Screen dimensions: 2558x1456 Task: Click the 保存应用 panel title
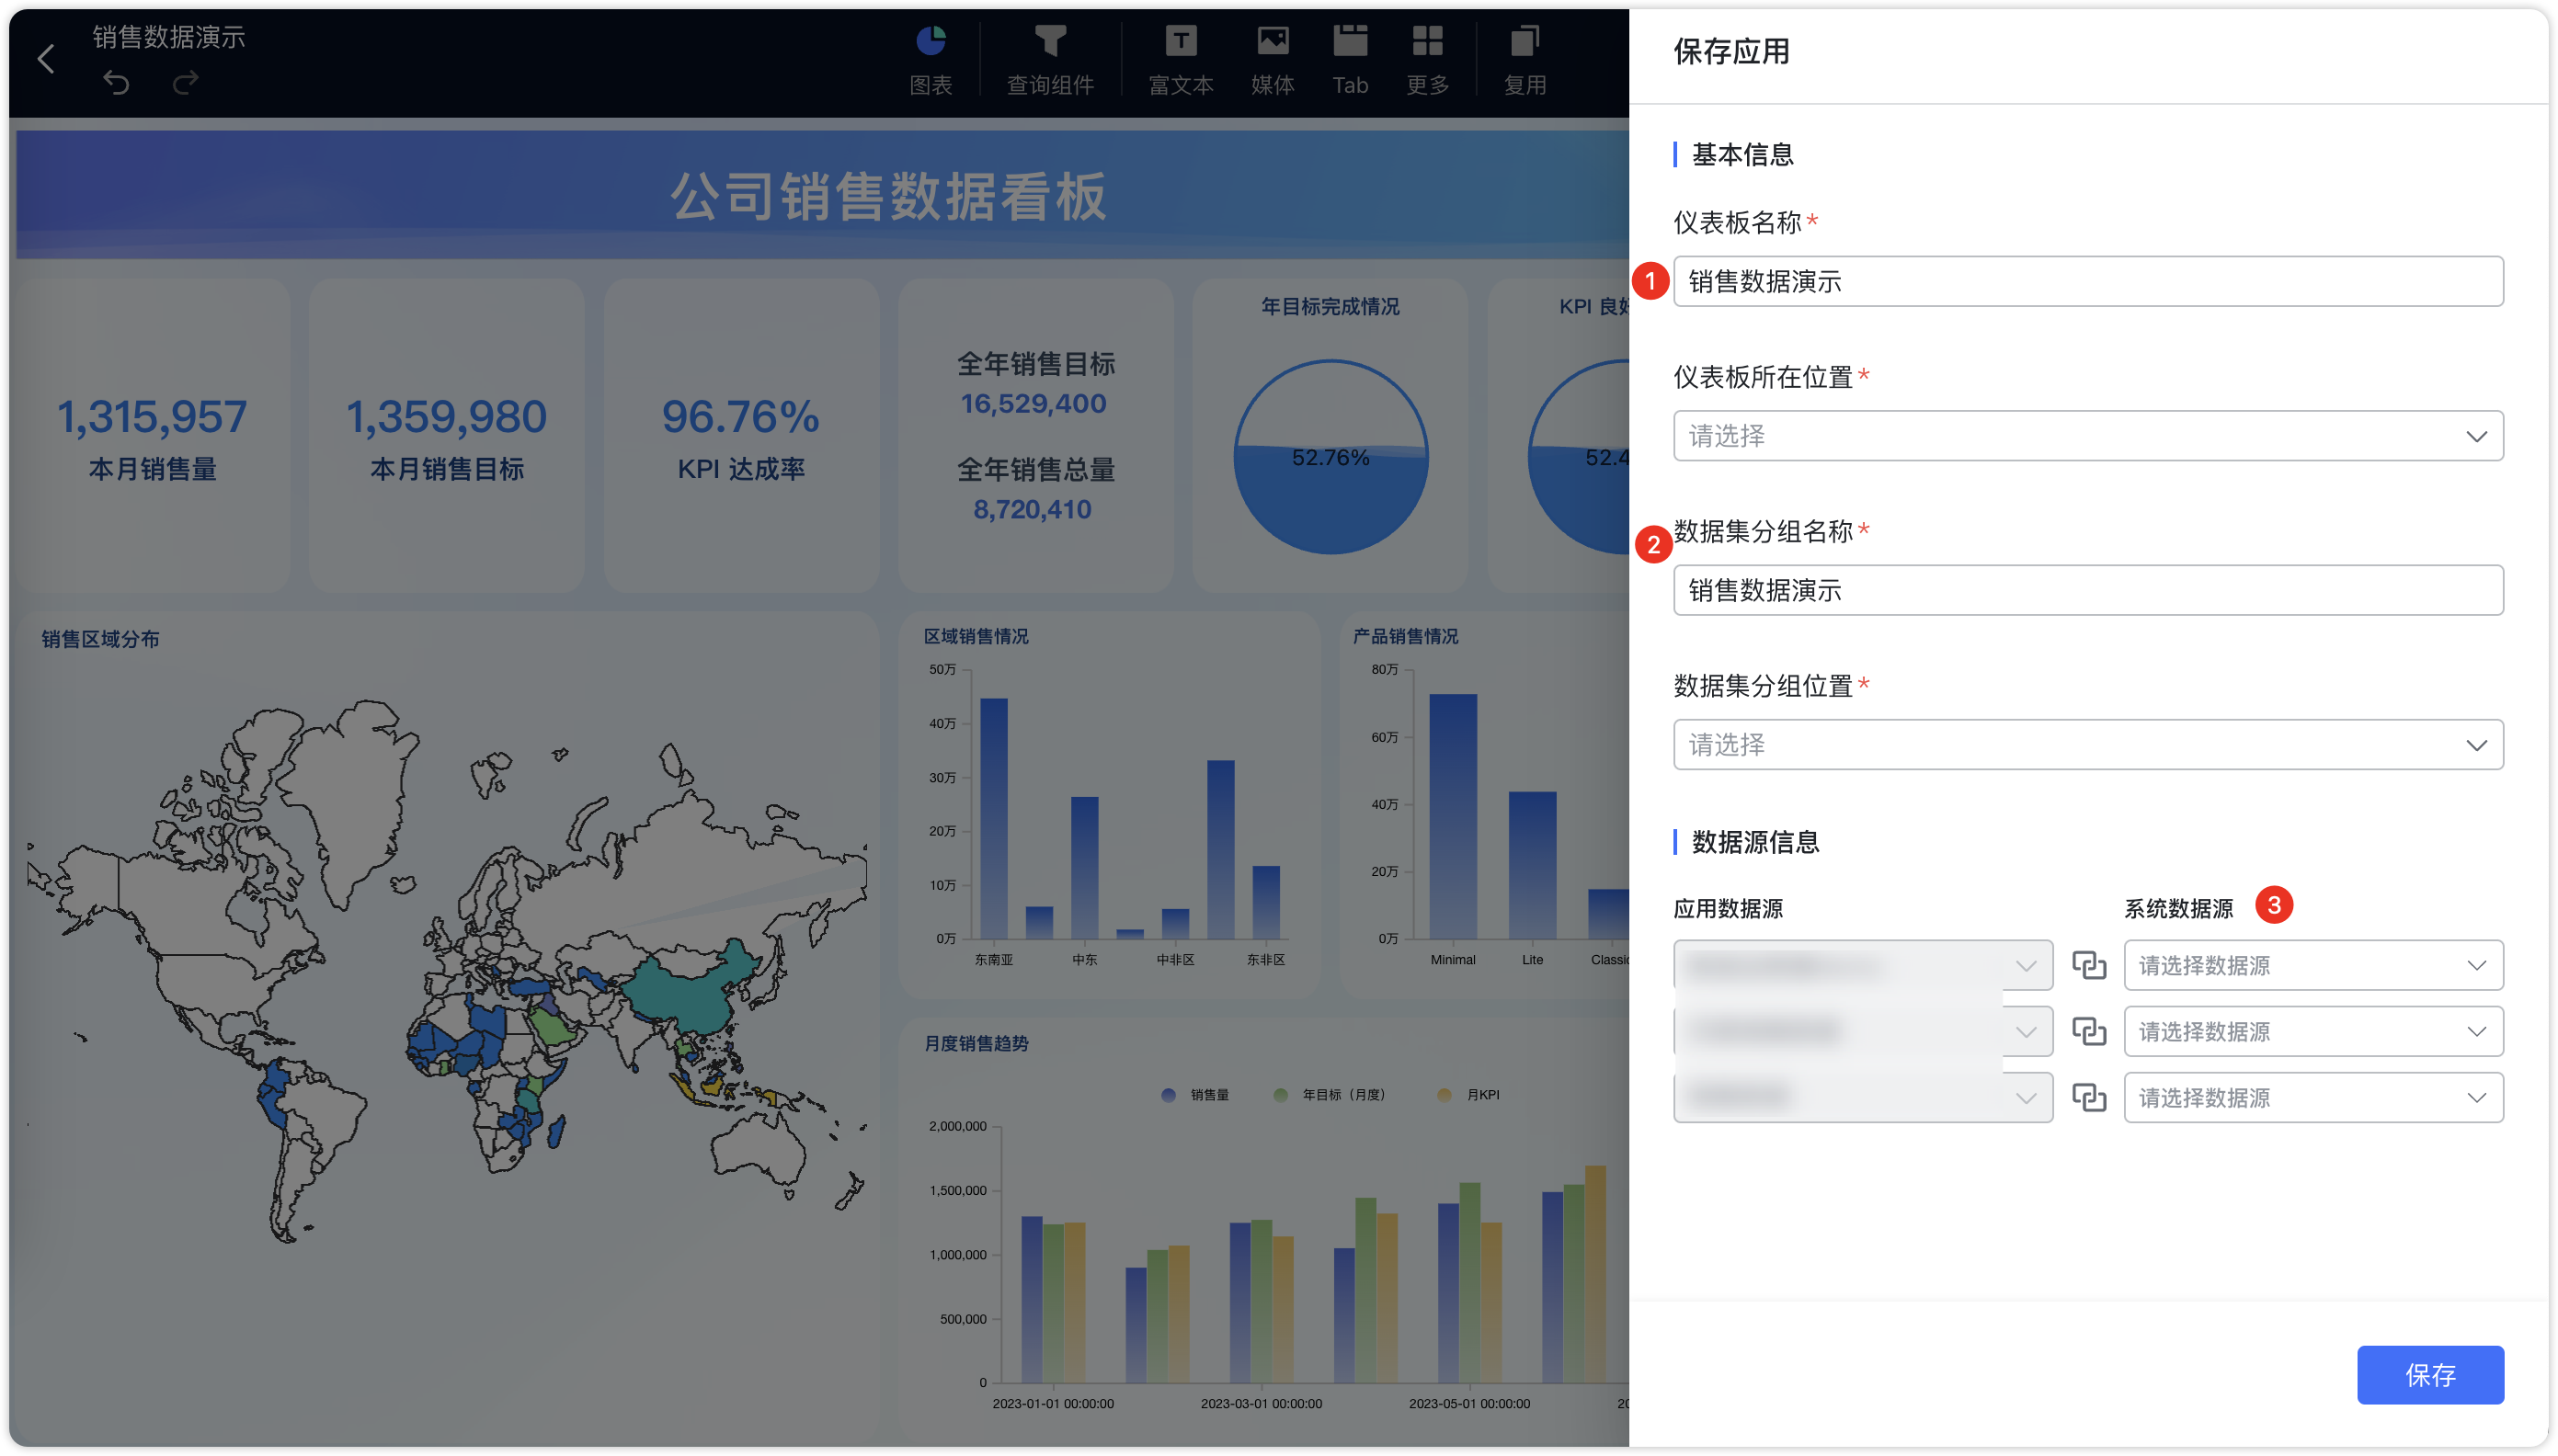point(1731,51)
